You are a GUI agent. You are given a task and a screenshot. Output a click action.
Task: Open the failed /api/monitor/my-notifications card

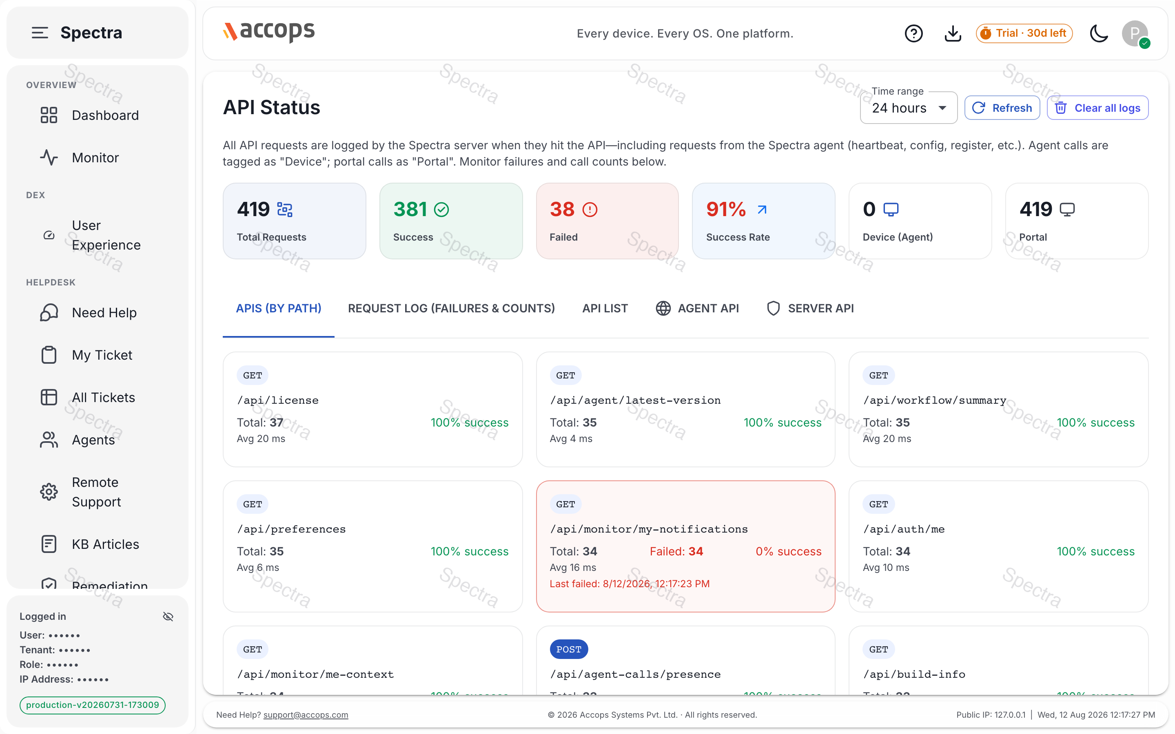[685, 546]
